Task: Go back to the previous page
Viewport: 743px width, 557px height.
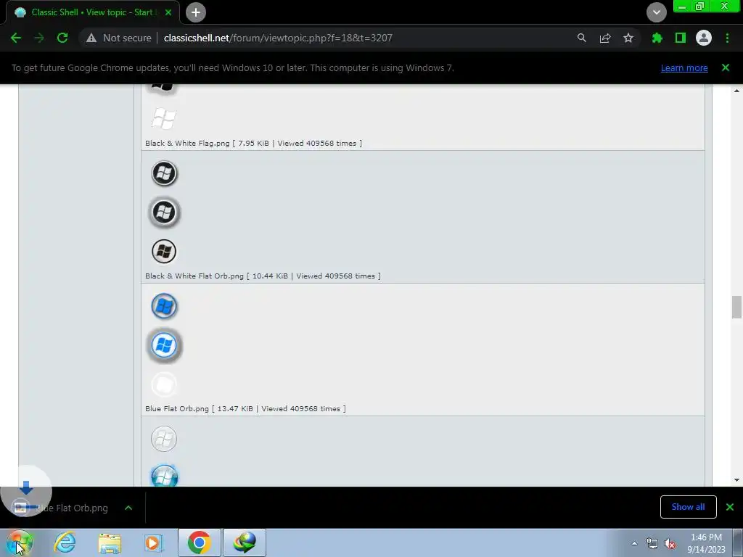Action: coord(16,38)
